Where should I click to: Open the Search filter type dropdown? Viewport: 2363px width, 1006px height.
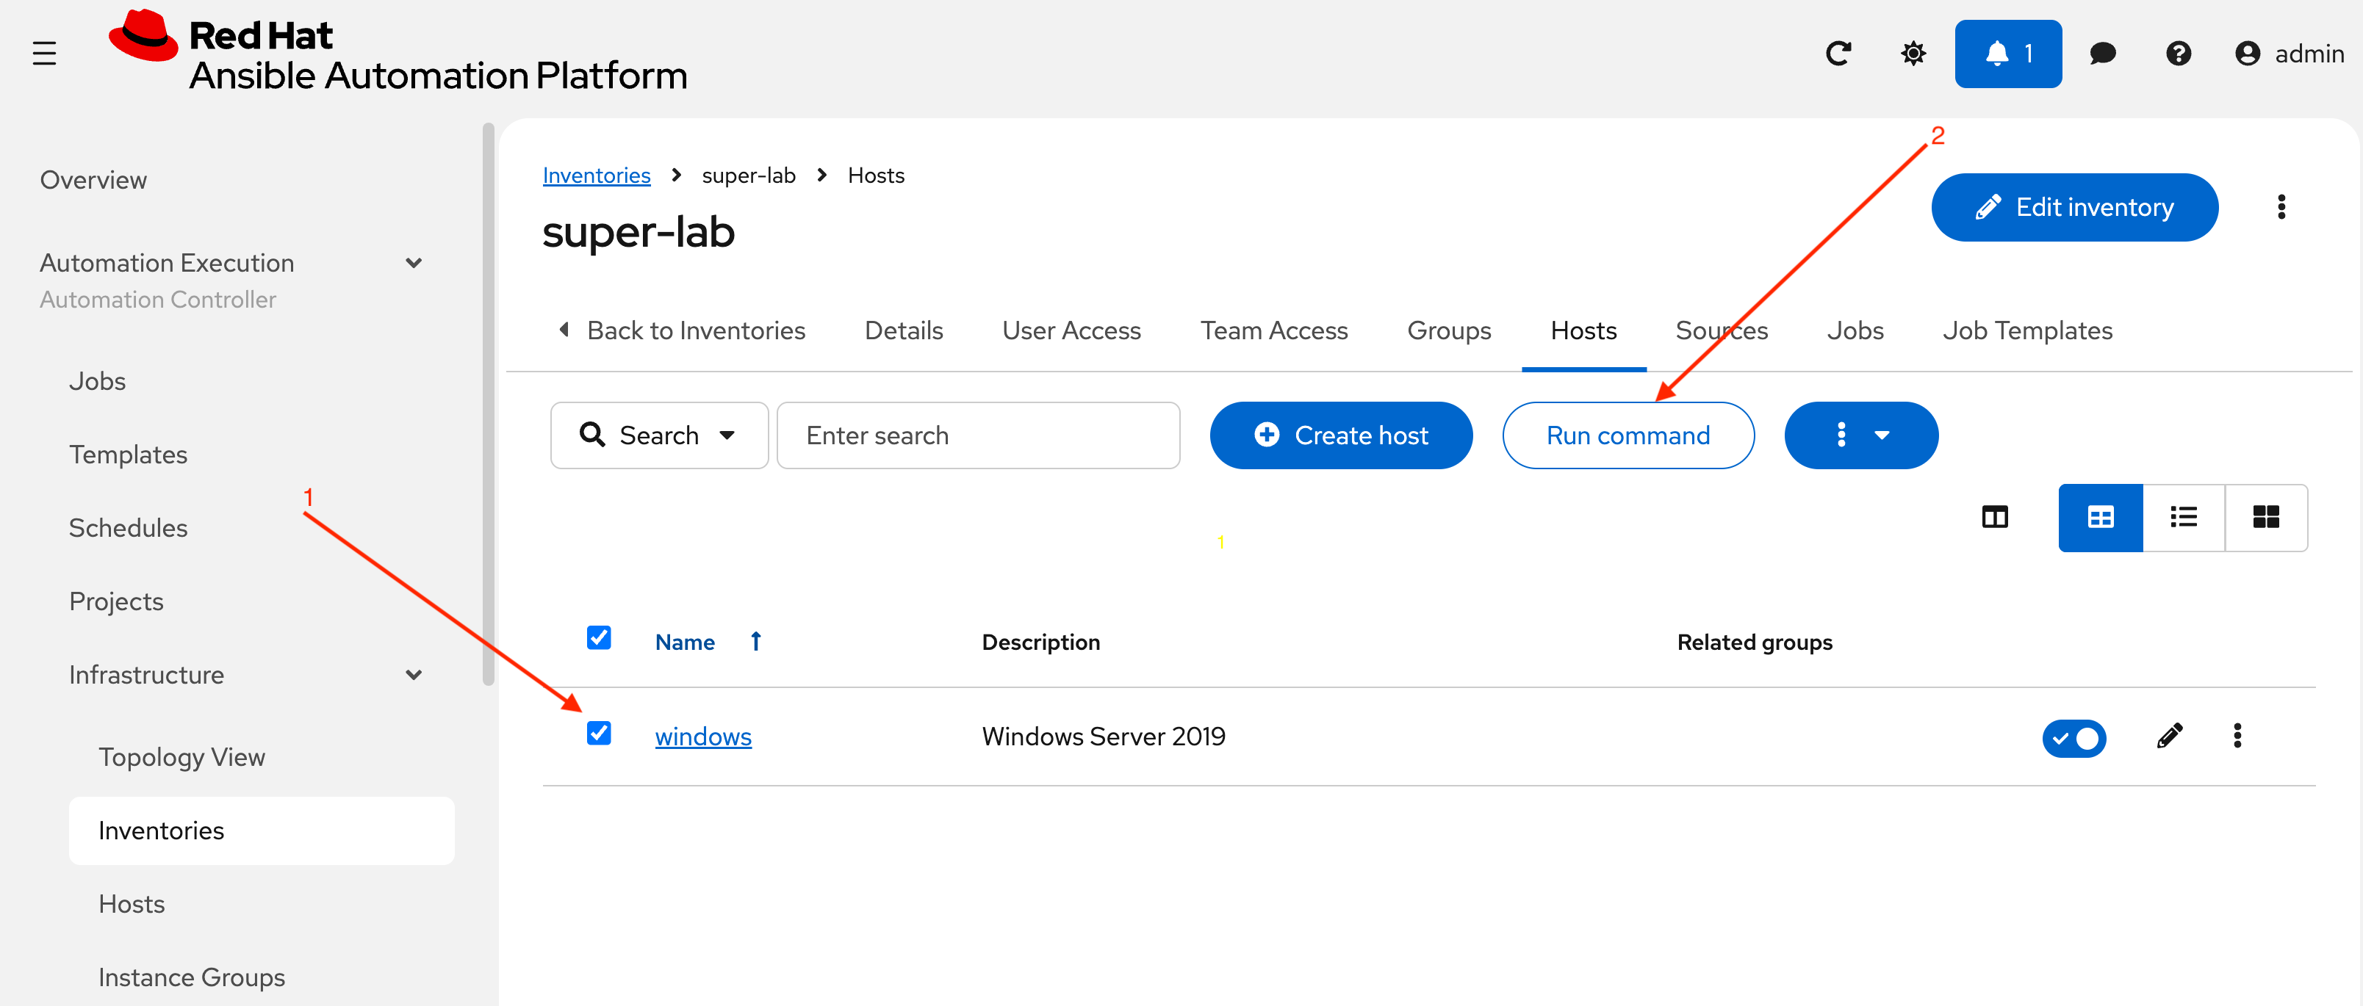pos(658,435)
